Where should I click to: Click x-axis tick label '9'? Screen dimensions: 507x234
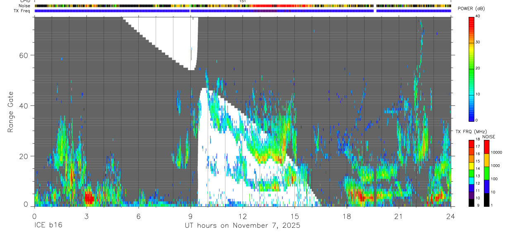click(x=190, y=217)
